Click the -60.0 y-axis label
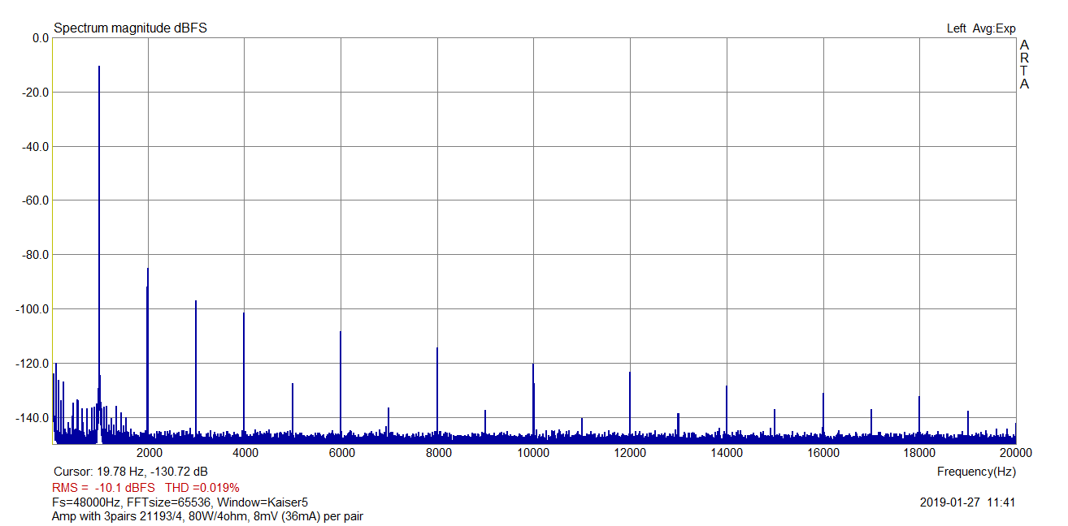Screen dimensions: 1068x526 [36, 200]
